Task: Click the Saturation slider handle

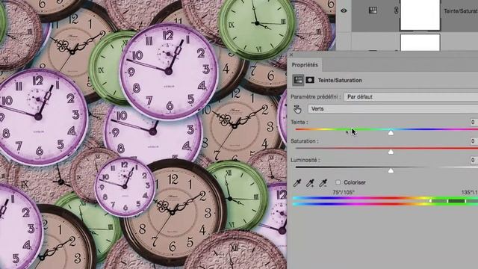Action: click(391, 152)
